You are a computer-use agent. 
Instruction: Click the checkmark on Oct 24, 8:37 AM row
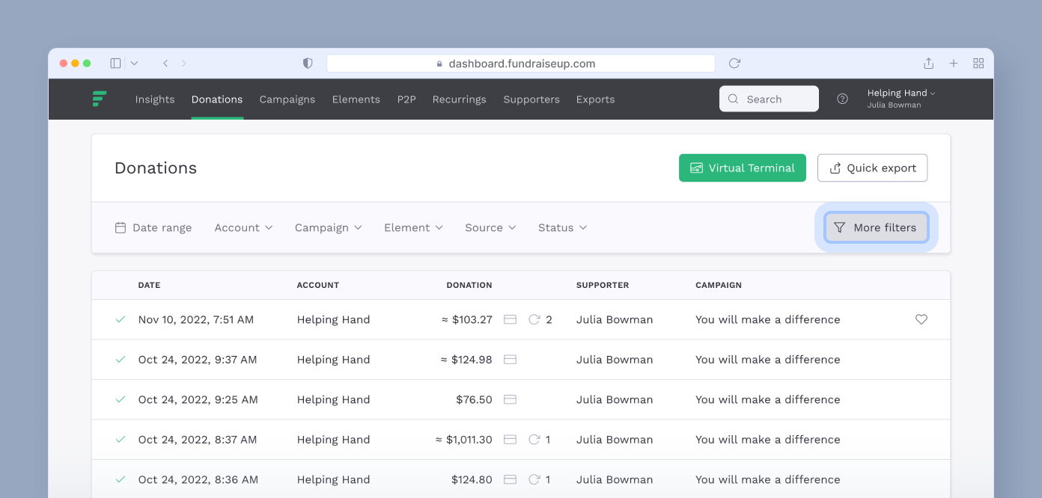(120, 440)
